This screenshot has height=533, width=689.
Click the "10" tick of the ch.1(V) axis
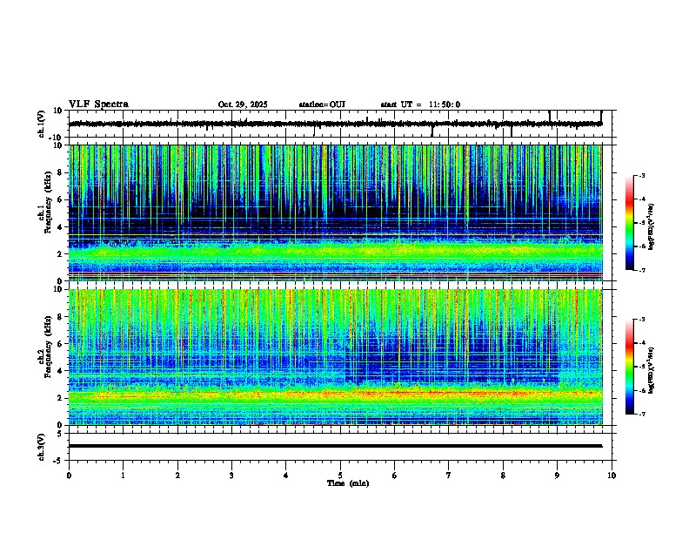pyautogui.click(x=58, y=111)
